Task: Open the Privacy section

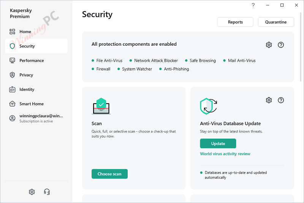Action: coord(36,75)
